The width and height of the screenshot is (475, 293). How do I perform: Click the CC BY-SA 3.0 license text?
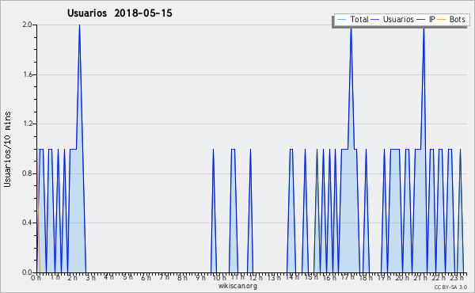pyautogui.click(x=450, y=287)
